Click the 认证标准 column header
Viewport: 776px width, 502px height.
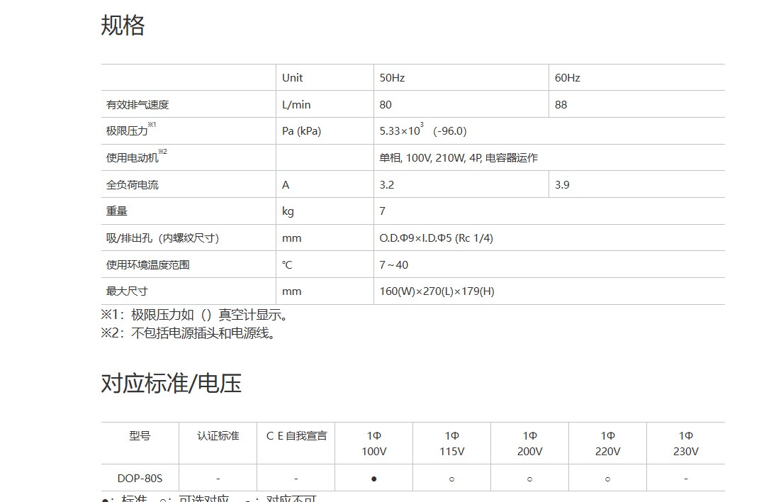pos(218,436)
